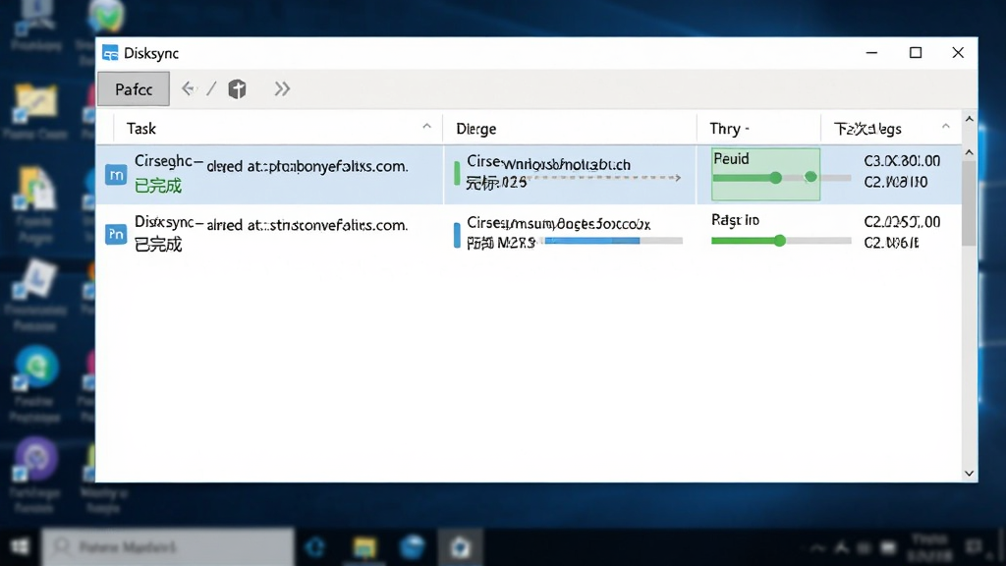Screen dimensions: 1006x566
Task: Click the double chevron toolbar overflow
Action: tap(282, 88)
